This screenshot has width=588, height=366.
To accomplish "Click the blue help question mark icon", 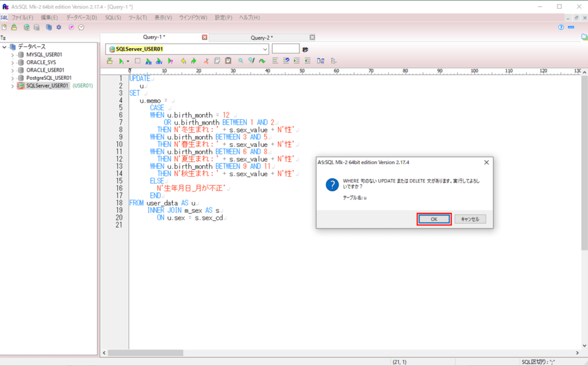I will (561, 28).
